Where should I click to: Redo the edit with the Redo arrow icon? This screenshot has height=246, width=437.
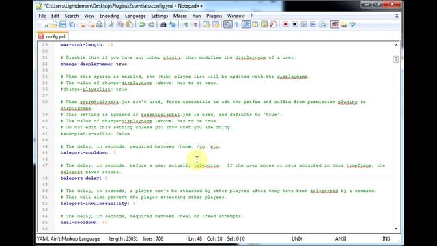[x=151, y=25]
